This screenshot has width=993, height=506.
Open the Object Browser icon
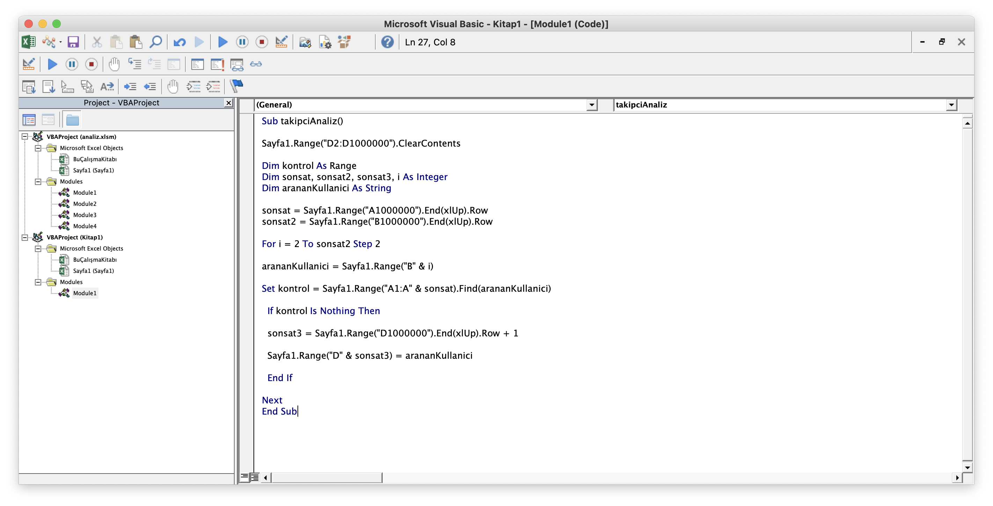point(344,42)
